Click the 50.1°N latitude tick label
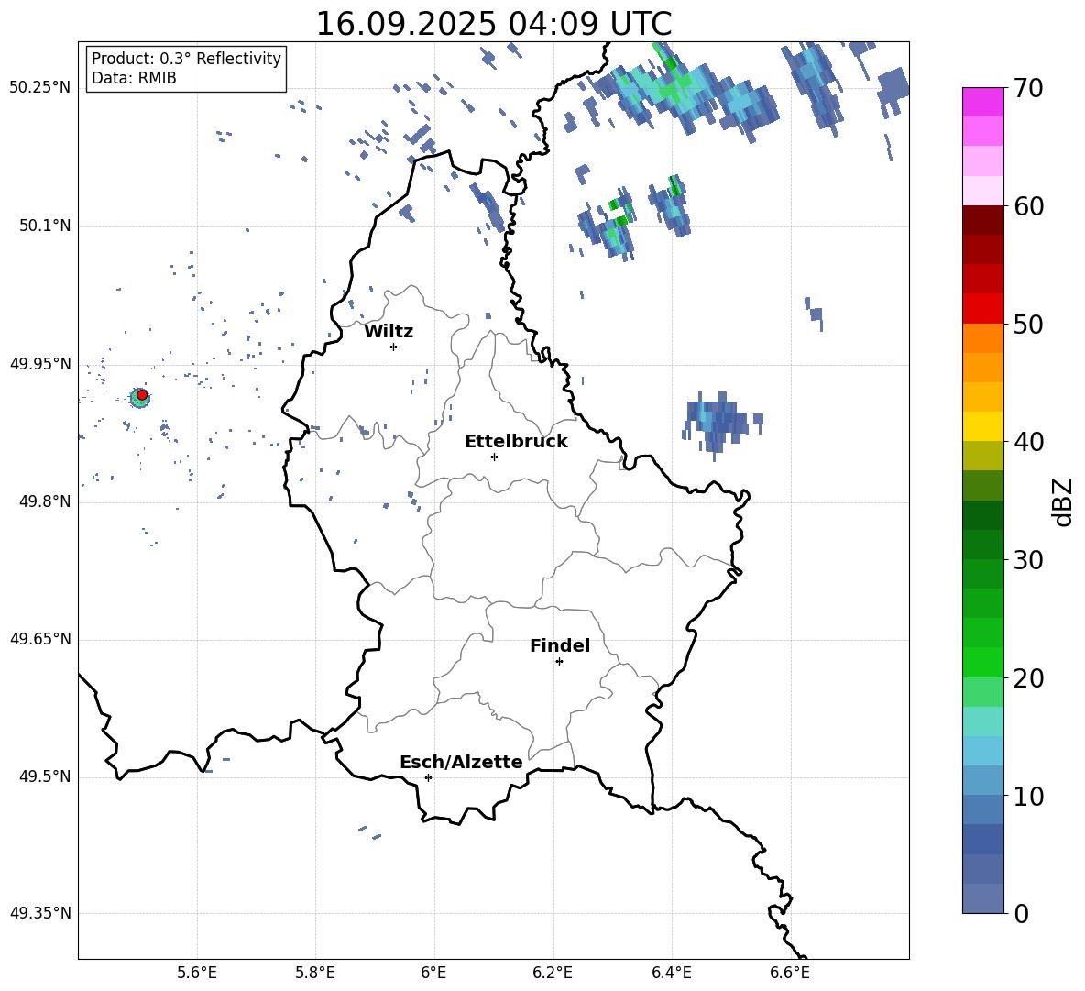The width and height of the screenshot is (1085, 991). (x=45, y=226)
